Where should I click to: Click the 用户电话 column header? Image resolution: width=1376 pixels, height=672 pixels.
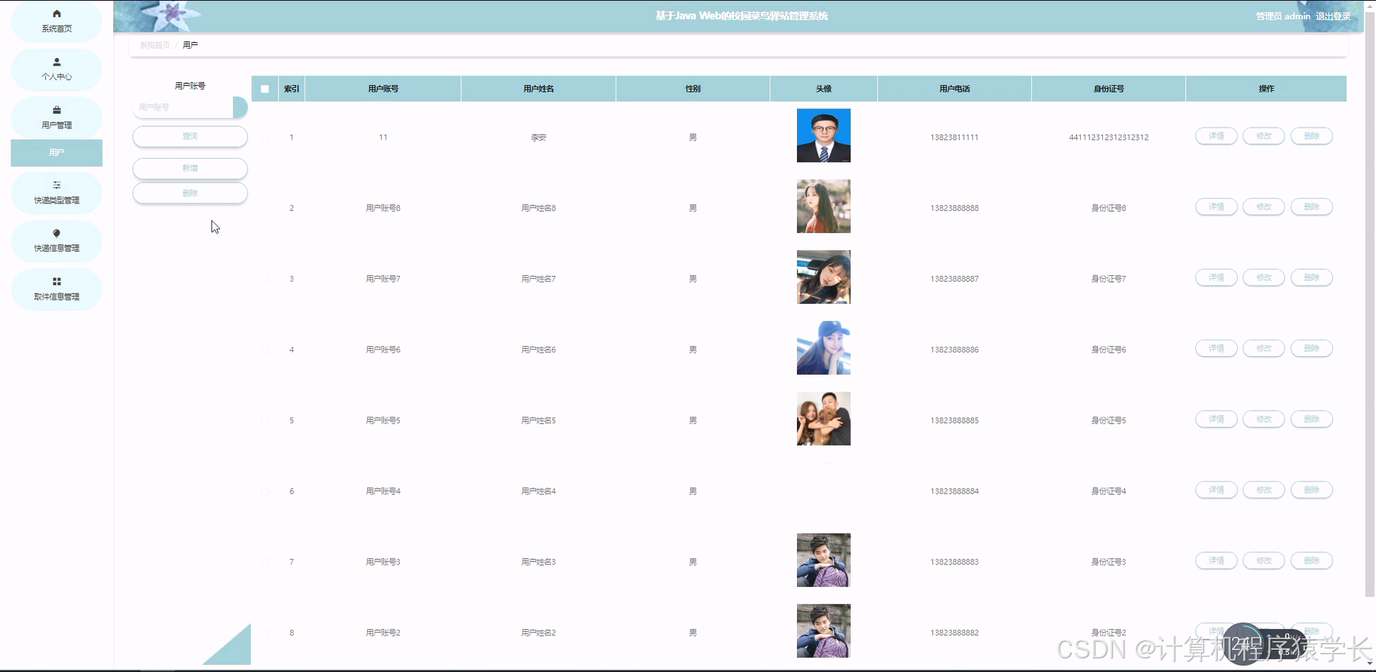pos(955,89)
